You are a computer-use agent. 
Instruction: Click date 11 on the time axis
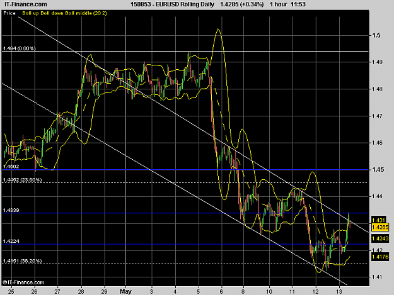pos(293,291)
